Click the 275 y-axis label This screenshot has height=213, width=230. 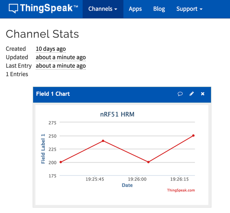[53, 123]
